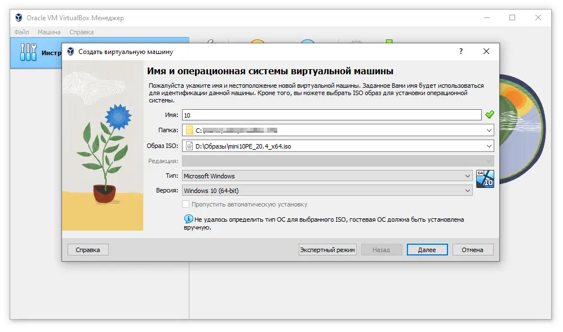The height and width of the screenshot is (332, 563).
Task: Open the Машина menu
Action: [48, 32]
